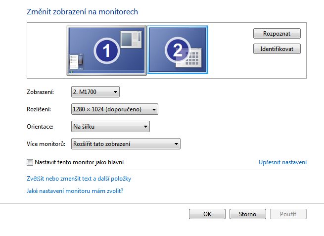Enable the 'Nastavit tento monitor jako hlavní' checkbox

click(x=30, y=162)
